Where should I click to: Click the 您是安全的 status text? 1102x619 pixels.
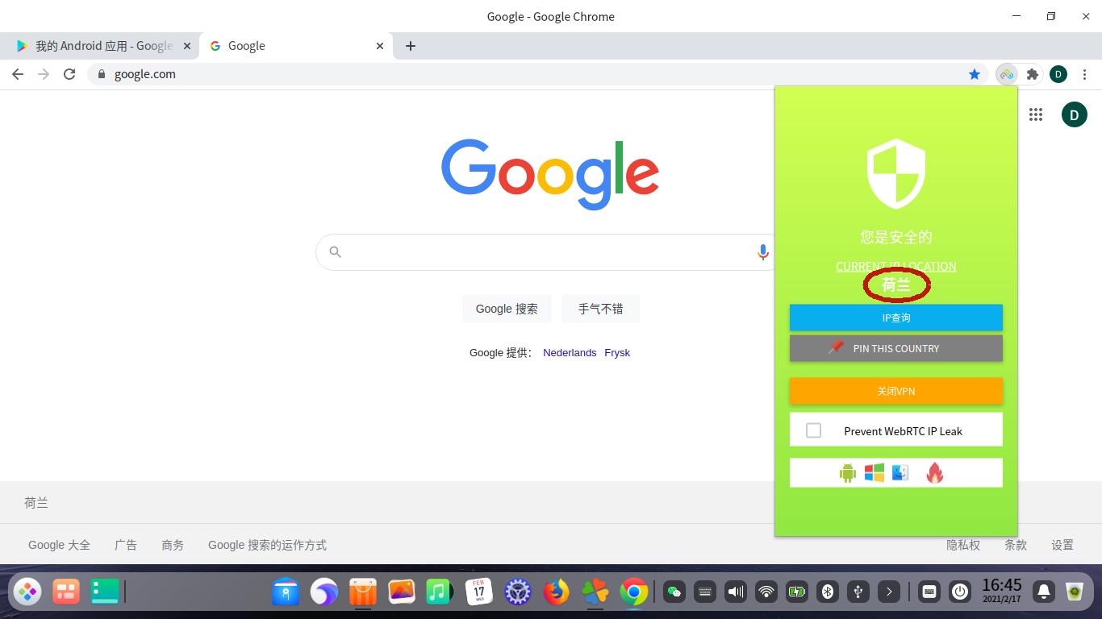click(x=895, y=237)
